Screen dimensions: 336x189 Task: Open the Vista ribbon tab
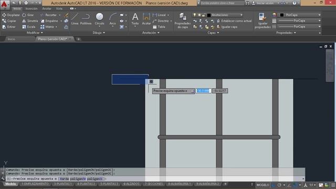pos(59,8)
